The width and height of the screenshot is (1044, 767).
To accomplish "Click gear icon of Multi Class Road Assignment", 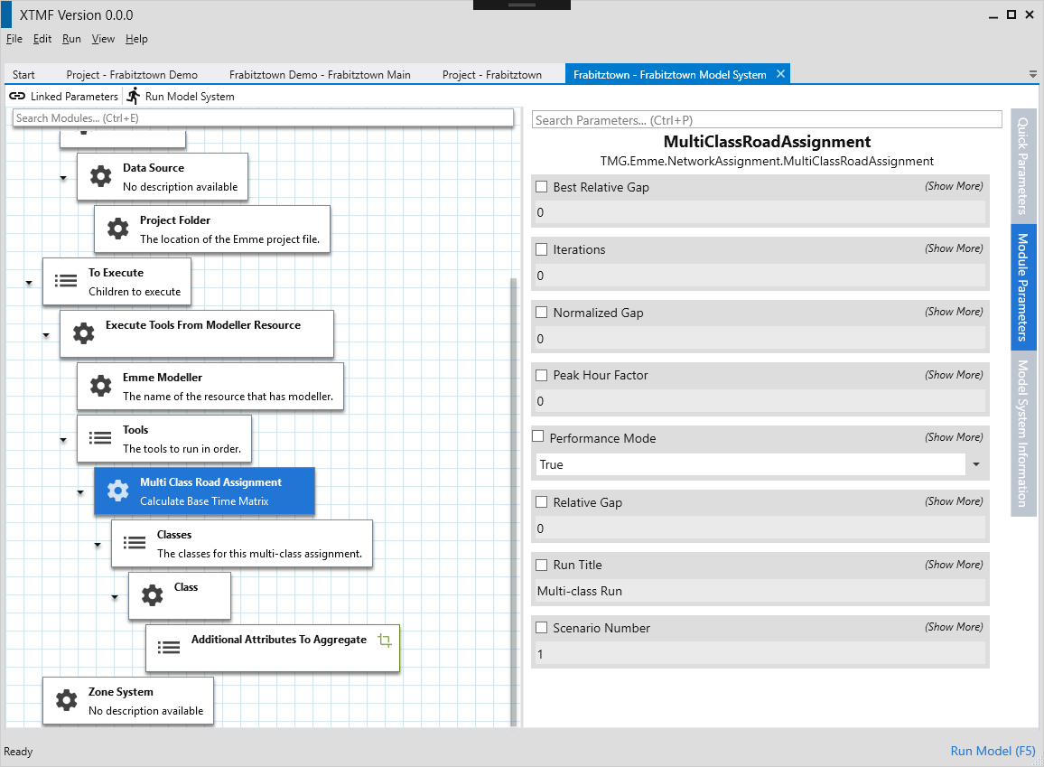I will tap(117, 491).
